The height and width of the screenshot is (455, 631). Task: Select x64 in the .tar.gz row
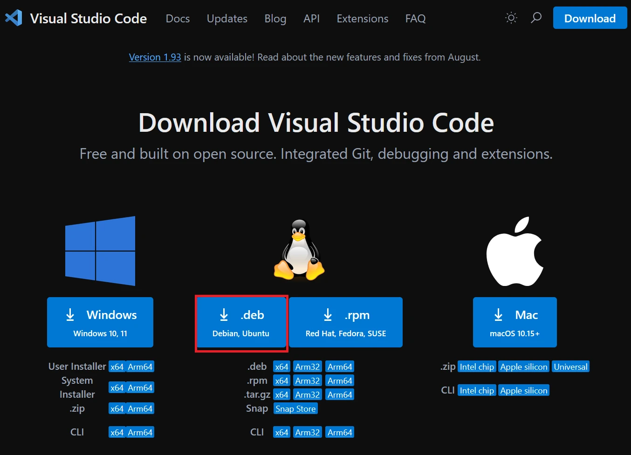[281, 395]
